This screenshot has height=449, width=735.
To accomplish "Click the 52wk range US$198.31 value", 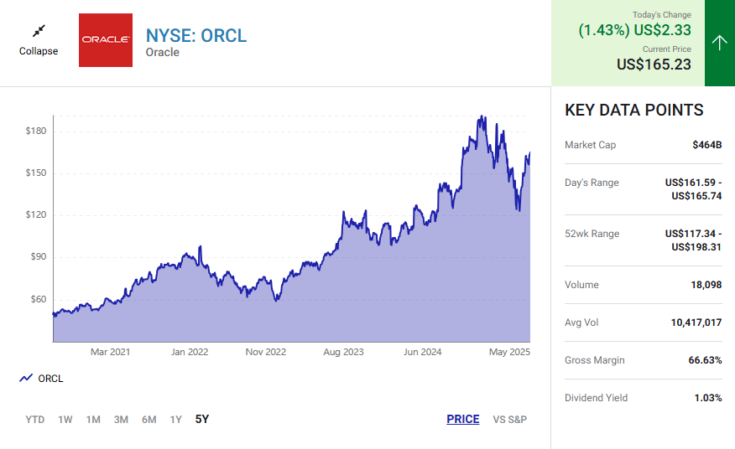I will 696,247.
